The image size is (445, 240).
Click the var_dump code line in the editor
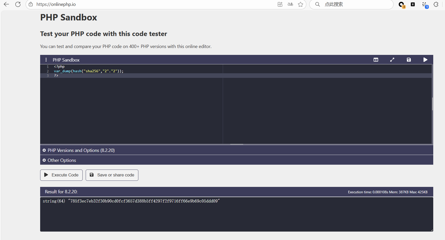(89, 71)
